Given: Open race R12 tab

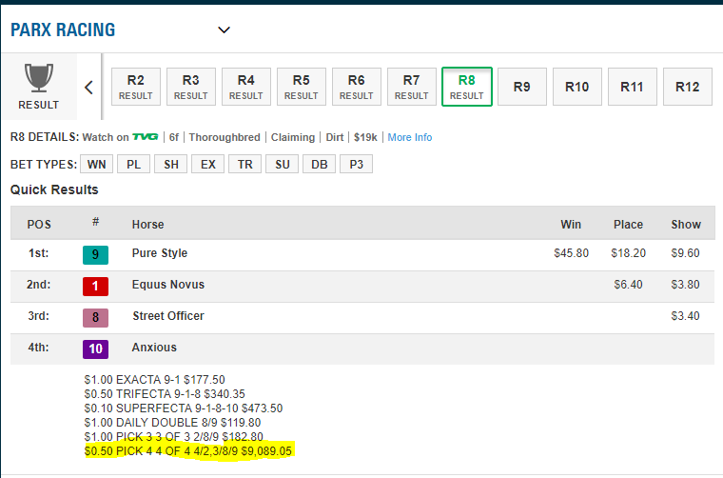Looking at the screenshot, I should (688, 87).
